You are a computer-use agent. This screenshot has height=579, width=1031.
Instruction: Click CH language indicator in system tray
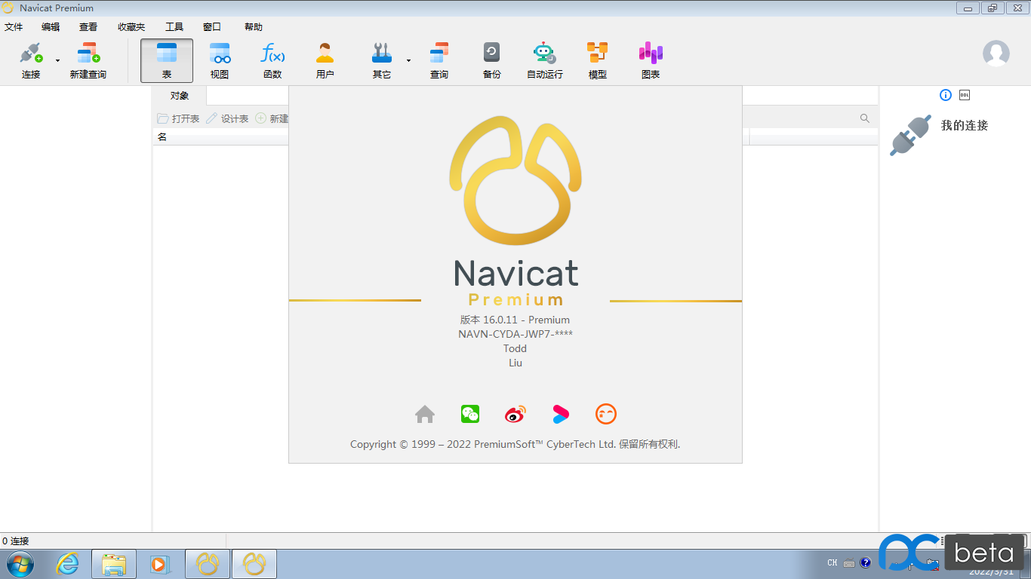point(832,562)
